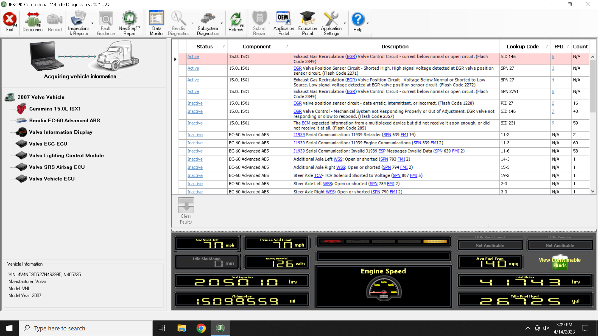The width and height of the screenshot is (598, 336).
Task: Click the Engine Speed gauge
Action: click(383, 289)
